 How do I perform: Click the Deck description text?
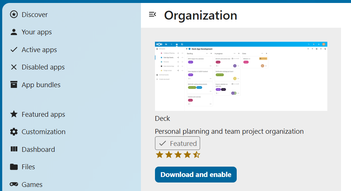pos(229,132)
